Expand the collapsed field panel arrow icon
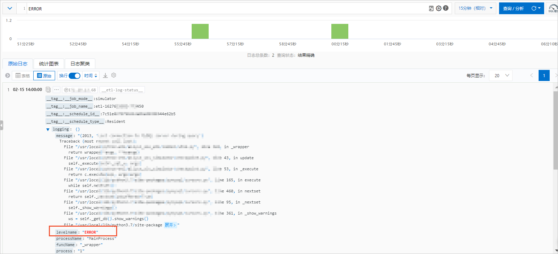 tap(8, 75)
